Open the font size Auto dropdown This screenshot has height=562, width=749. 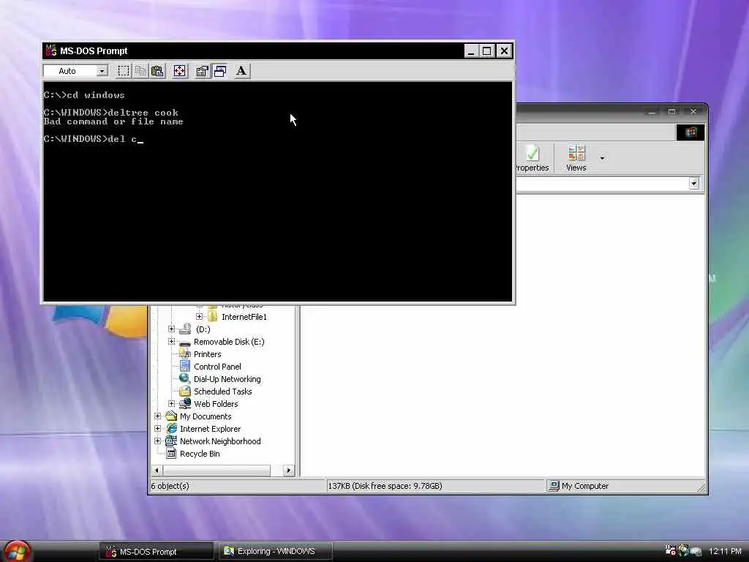(x=102, y=71)
